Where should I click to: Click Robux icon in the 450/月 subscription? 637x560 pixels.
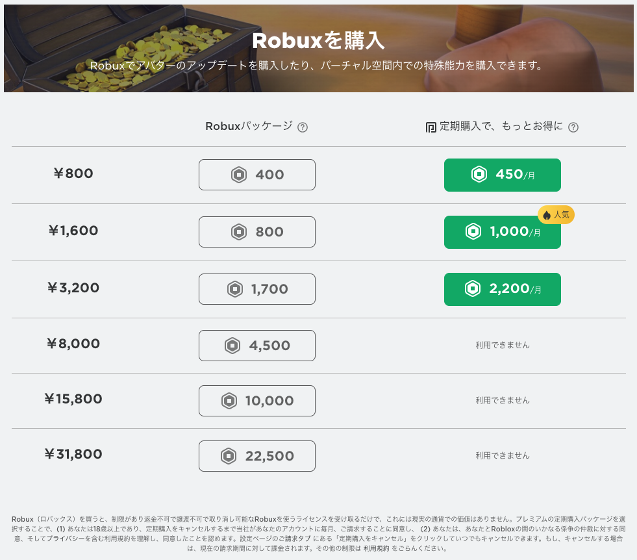(x=479, y=175)
